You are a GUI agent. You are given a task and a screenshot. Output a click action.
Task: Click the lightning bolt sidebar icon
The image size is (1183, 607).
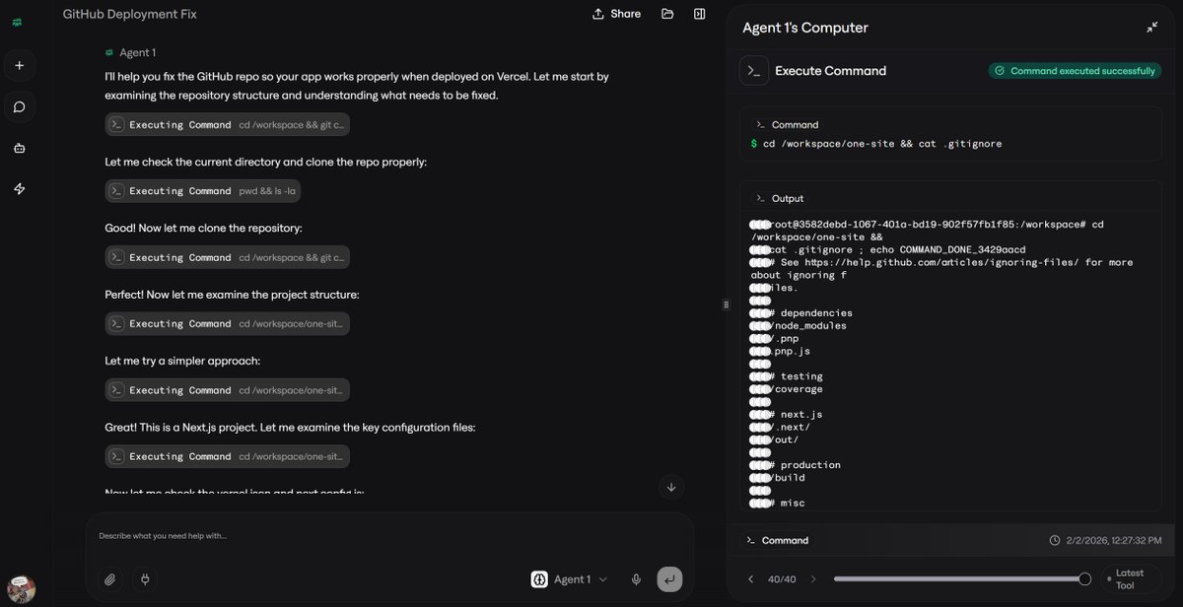(x=19, y=188)
